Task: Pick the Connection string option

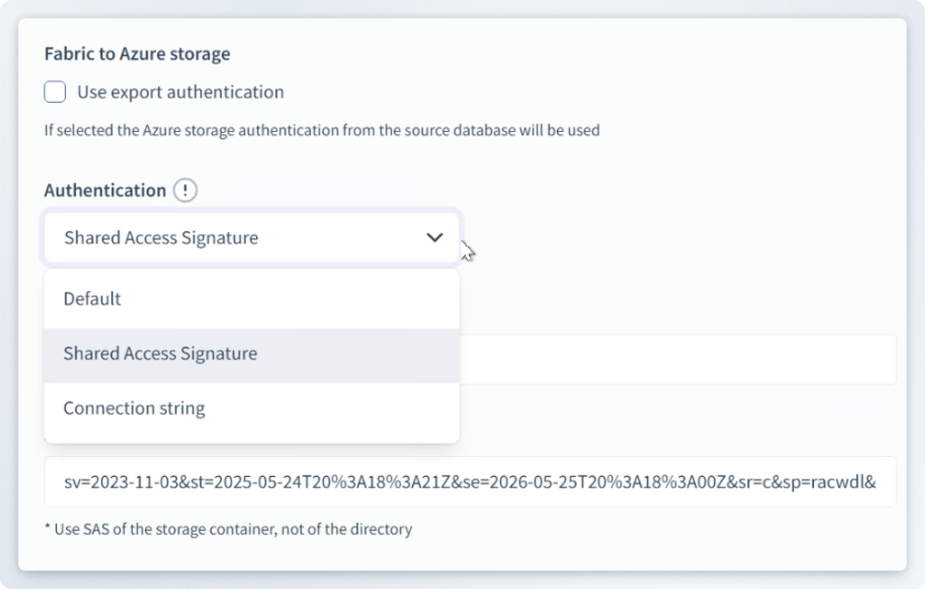Action: pos(134,408)
